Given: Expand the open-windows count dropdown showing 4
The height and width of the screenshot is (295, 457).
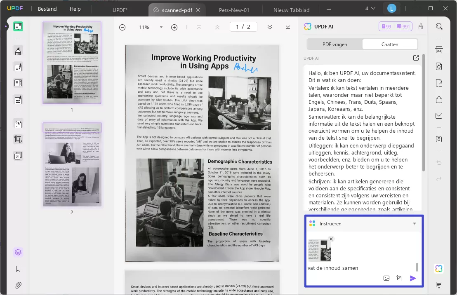Looking at the screenshot, I should [x=370, y=9].
